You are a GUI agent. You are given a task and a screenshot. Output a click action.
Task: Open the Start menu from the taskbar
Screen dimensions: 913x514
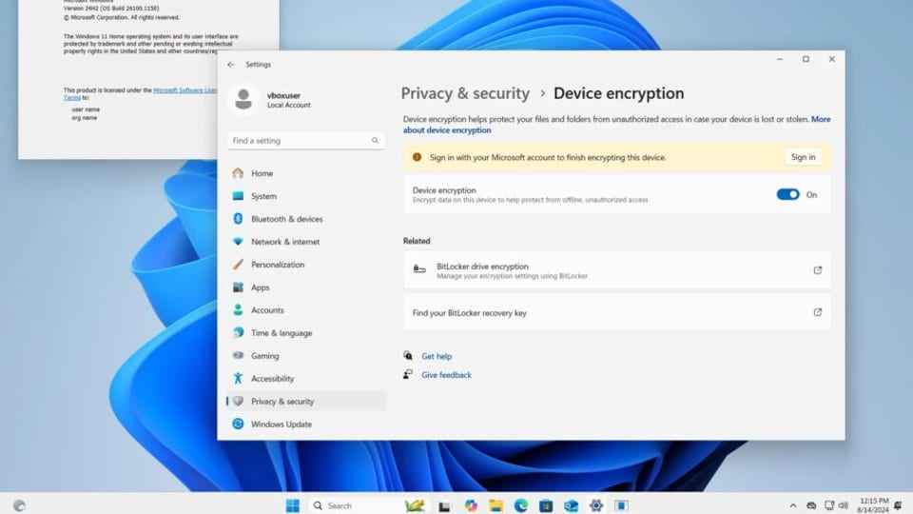(x=293, y=505)
